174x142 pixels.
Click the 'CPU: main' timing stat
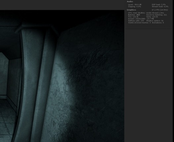136,13
